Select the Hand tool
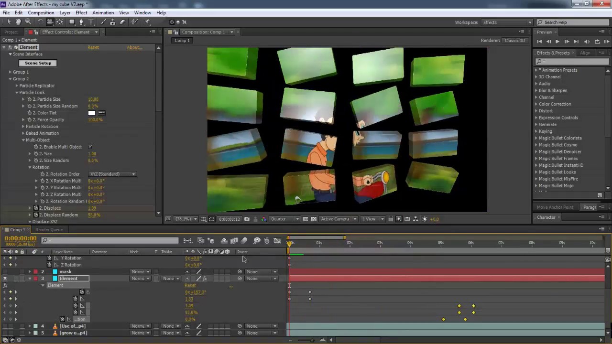 [18, 22]
